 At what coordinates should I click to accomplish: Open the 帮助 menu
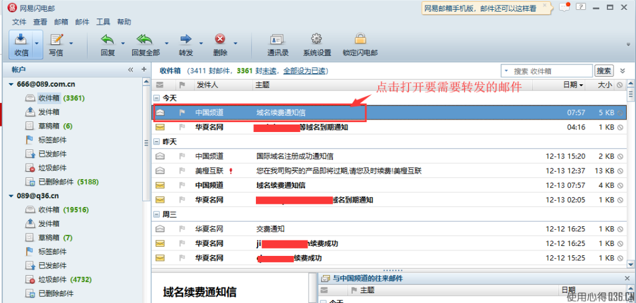coord(124,22)
